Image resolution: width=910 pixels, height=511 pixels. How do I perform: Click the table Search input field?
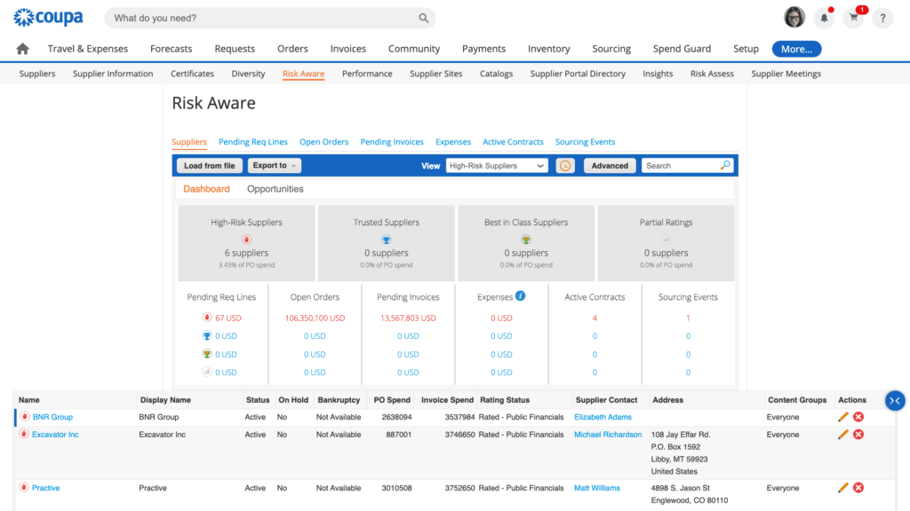681,166
